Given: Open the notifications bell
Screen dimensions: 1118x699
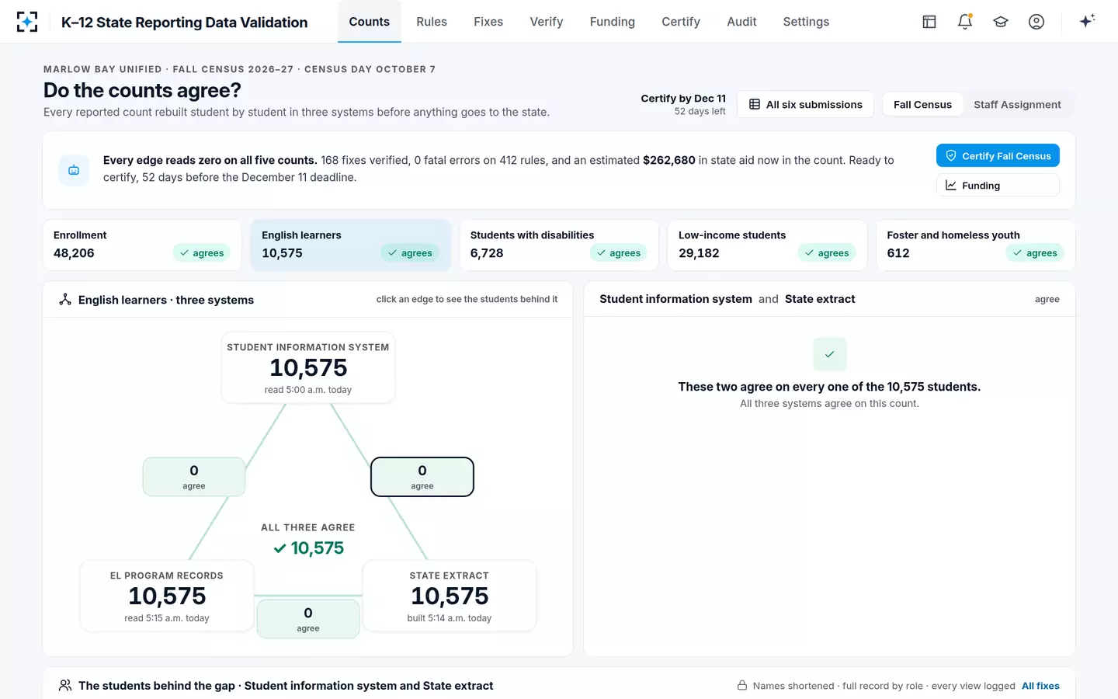Looking at the screenshot, I should (x=965, y=22).
